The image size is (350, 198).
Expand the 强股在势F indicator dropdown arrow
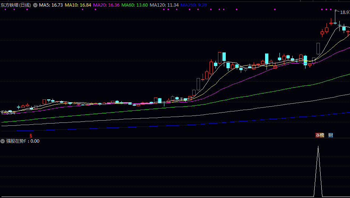pyautogui.click(x=3, y=141)
